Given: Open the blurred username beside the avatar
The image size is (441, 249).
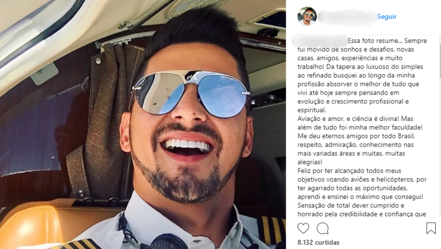Looking at the screenshot, I should click(x=347, y=17).
